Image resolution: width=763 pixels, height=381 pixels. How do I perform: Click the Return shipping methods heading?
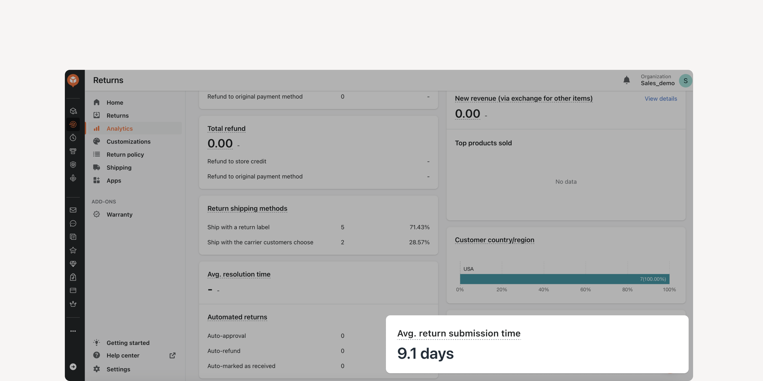(247, 208)
